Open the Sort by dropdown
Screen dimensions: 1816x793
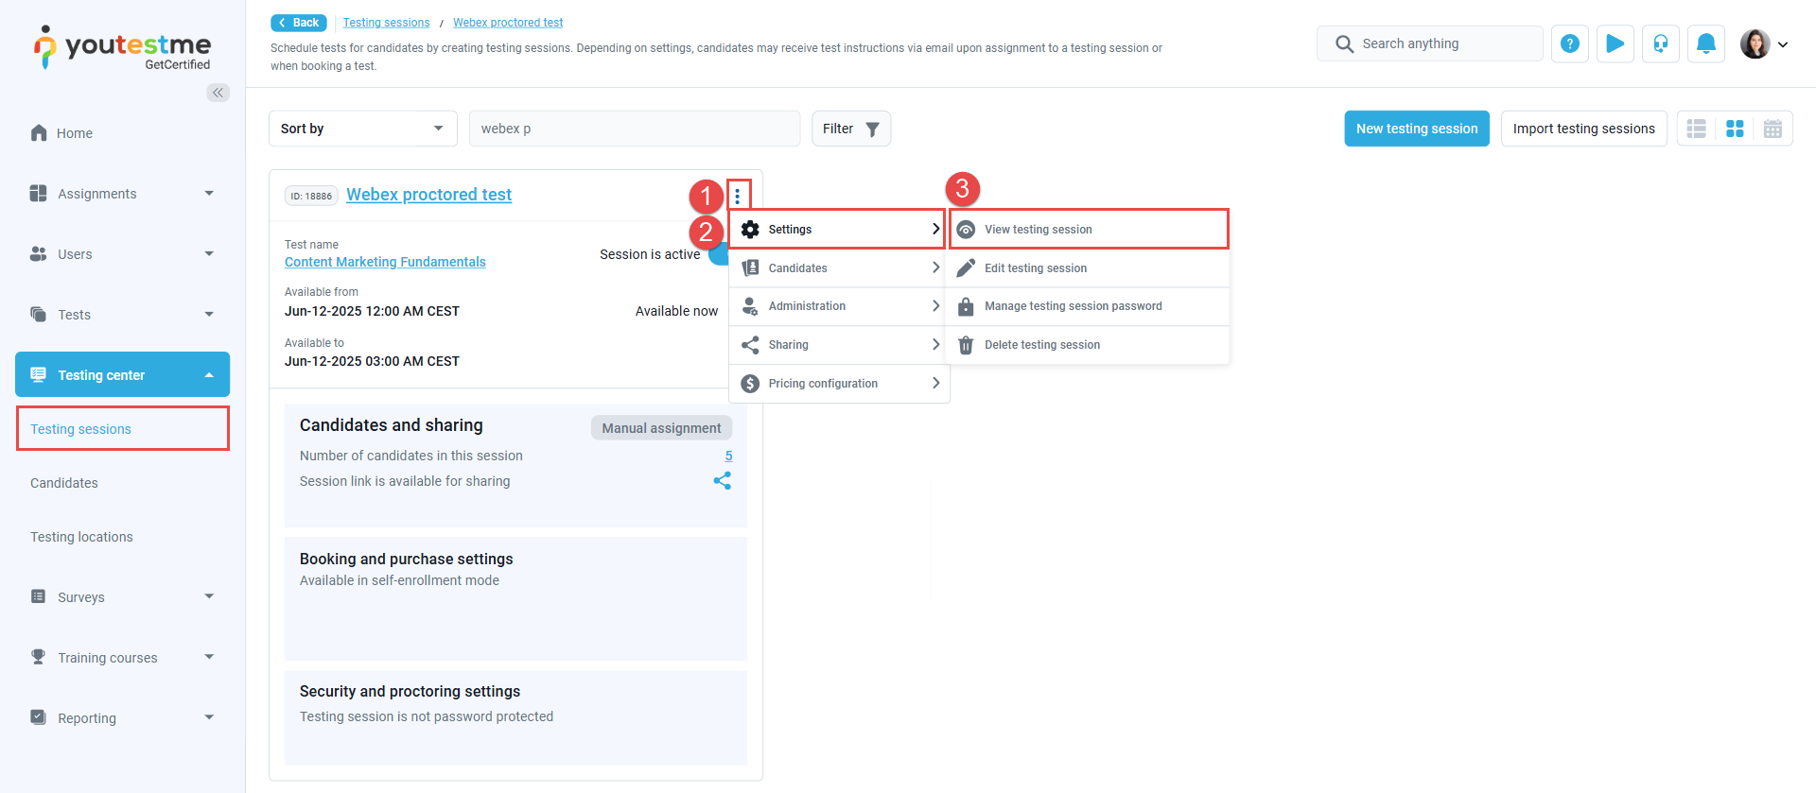[x=363, y=129]
